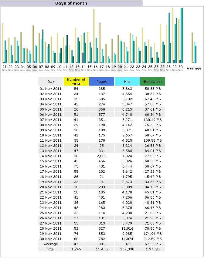This screenshot has height=258, width=204.
Task: Click the 12 Nov 2011 row label
Action: click(x=51, y=146)
